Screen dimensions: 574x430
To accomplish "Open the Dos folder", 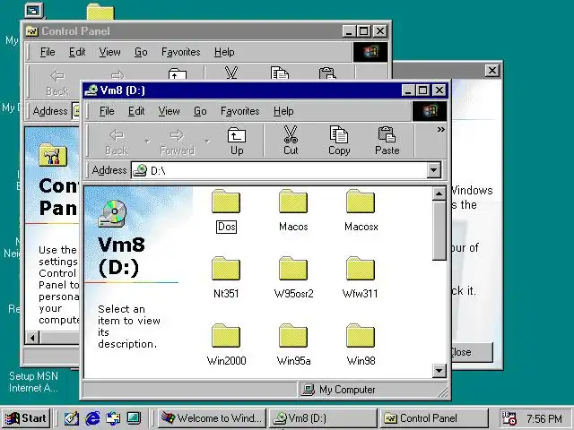I will (x=226, y=211).
